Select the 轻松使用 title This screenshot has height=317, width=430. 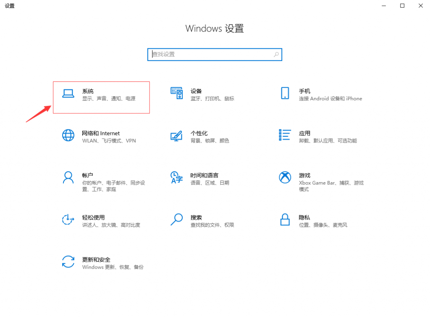click(93, 217)
